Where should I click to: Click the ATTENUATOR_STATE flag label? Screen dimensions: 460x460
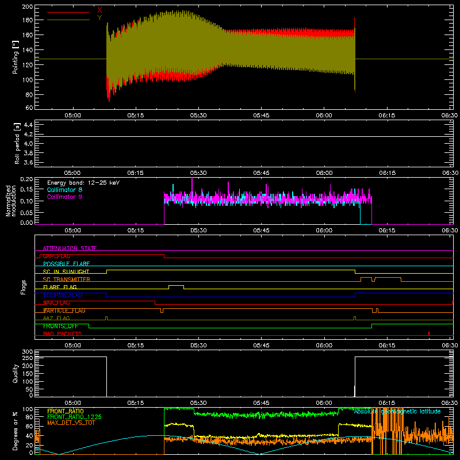[x=70, y=248]
